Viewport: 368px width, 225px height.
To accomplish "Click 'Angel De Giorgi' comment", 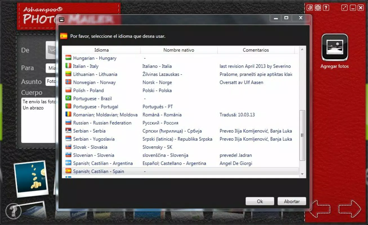I will (236, 163).
